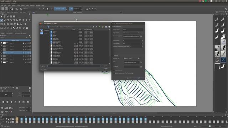The image size is (228, 128).
Task: Switch file dialog to detail view
Action: 109,27
